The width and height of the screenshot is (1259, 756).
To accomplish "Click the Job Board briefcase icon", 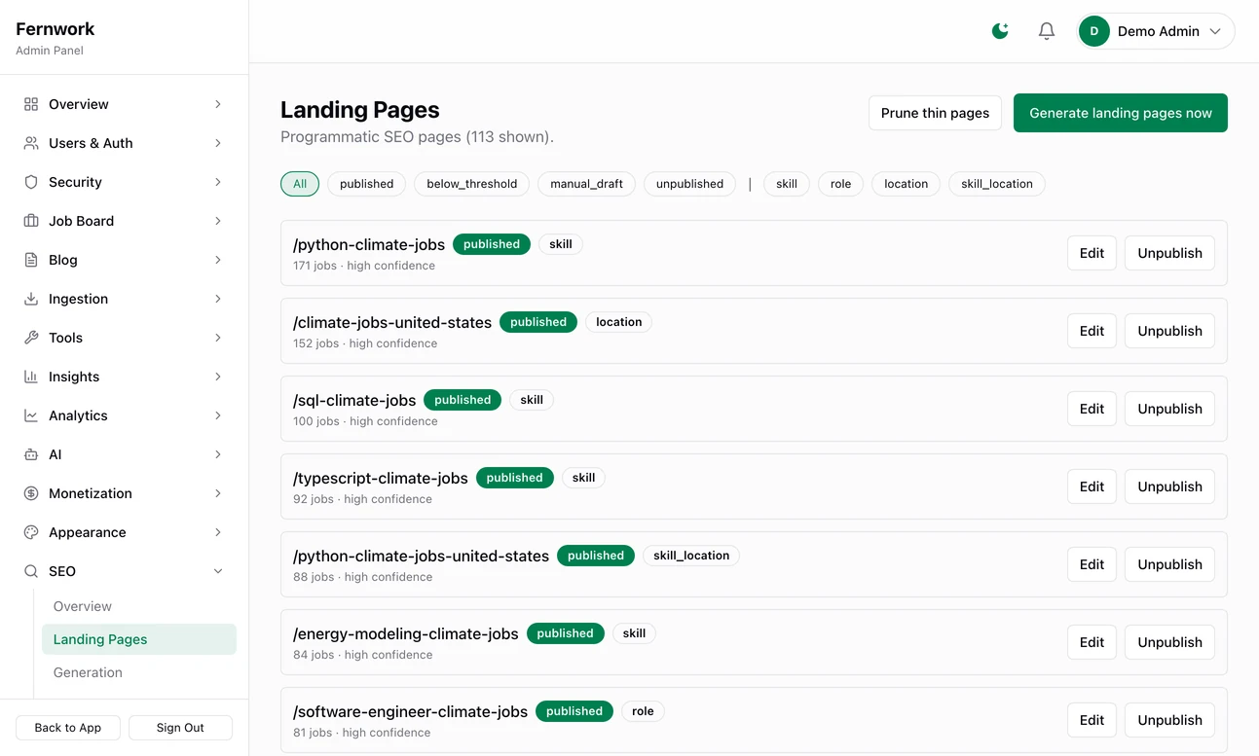I will tap(31, 221).
